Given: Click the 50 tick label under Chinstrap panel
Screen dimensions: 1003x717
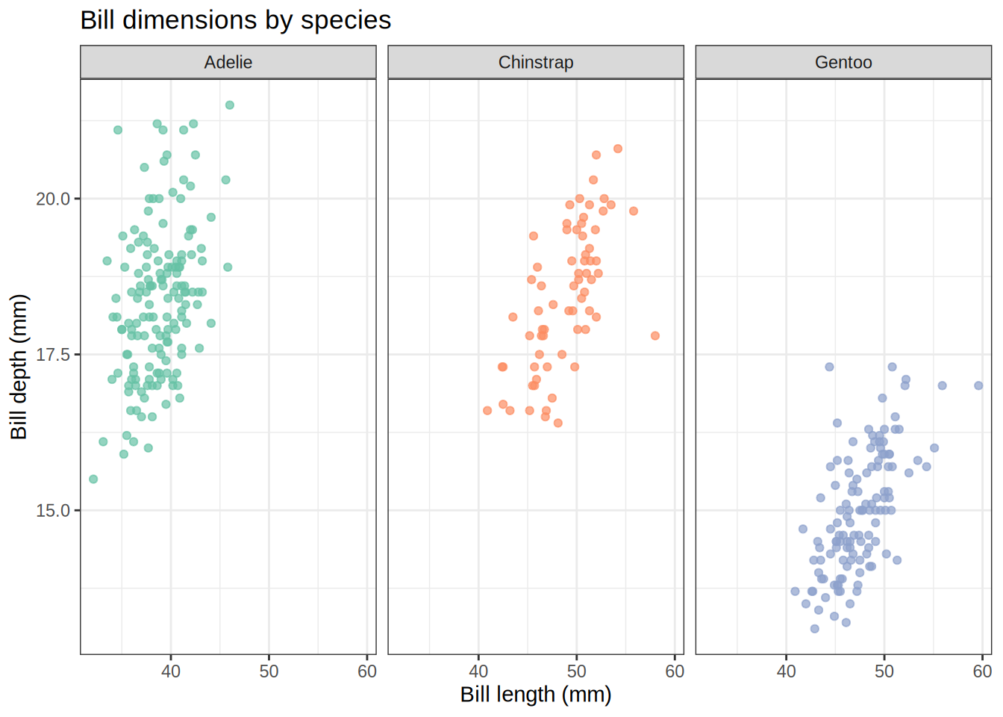Looking at the screenshot, I should coord(576,671).
